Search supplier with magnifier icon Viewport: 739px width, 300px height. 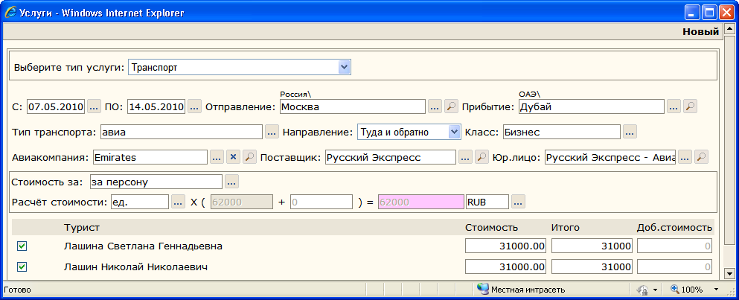[x=482, y=158]
